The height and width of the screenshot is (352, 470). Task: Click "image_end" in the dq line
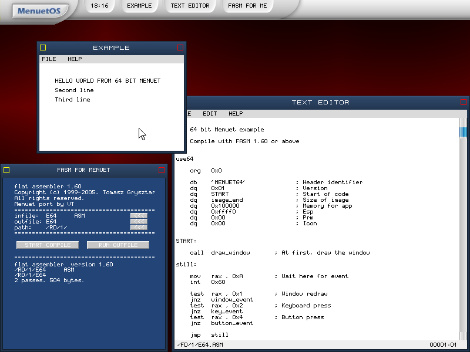[227, 200]
